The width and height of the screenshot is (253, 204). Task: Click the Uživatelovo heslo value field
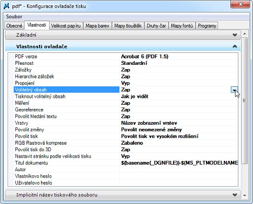click(179, 183)
